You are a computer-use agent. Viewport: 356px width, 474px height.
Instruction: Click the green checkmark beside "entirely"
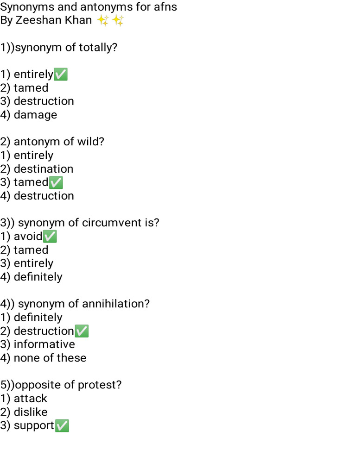click(x=61, y=74)
